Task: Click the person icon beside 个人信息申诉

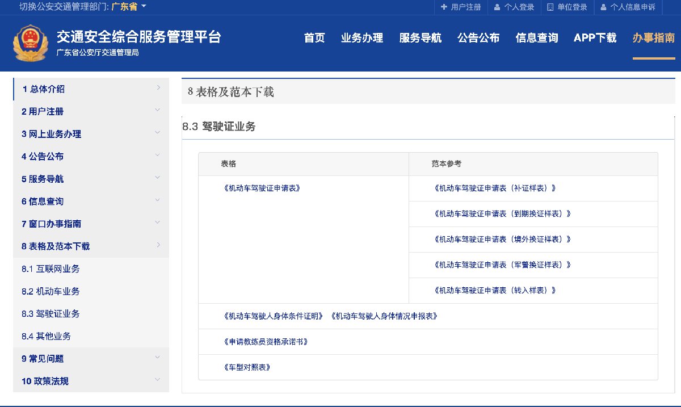Action: pyautogui.click(x=603, y=7)
